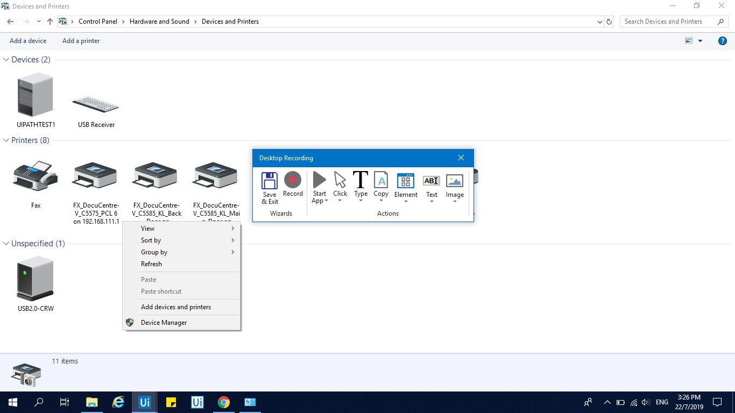Change view using the view options icon

coord(689,41)
